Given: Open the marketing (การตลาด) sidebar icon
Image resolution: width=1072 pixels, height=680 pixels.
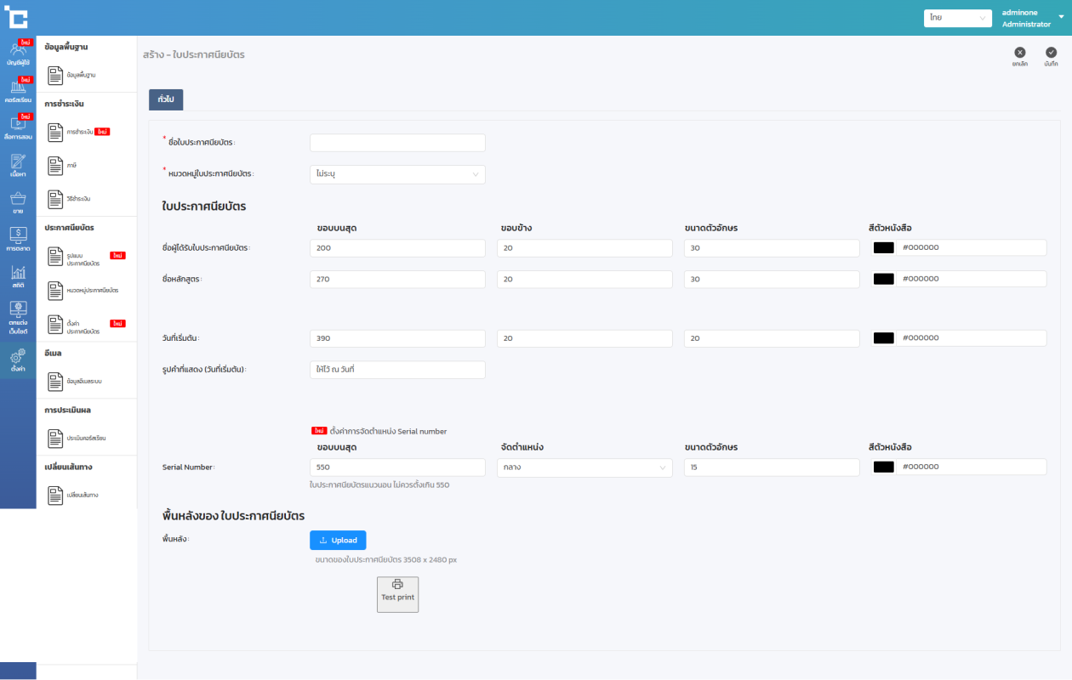Looking at the screenshot, I should click(18, 240).
